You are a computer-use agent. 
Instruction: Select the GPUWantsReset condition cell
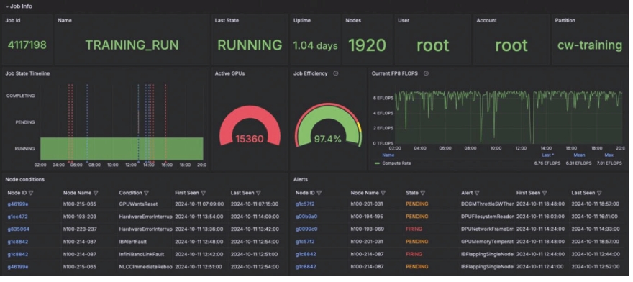(138, 204)
